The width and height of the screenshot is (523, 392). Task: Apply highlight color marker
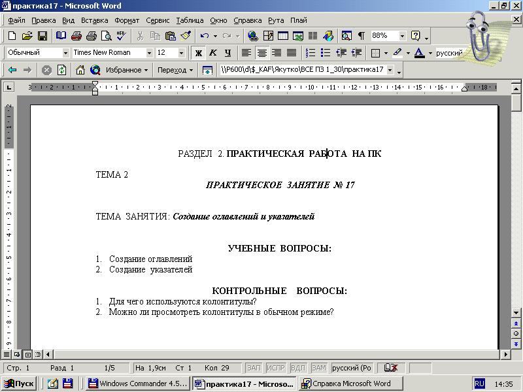[397, 53]
